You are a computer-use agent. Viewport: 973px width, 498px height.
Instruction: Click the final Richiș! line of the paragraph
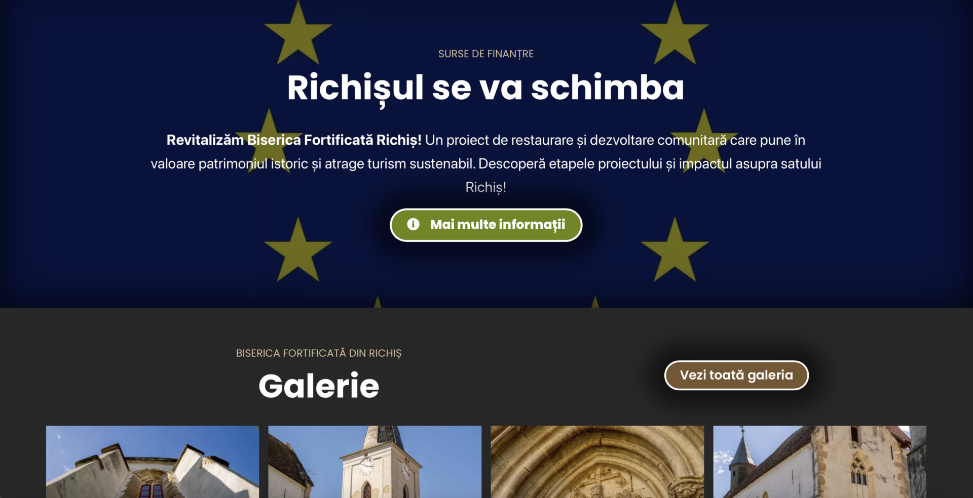tap(486, 188)
